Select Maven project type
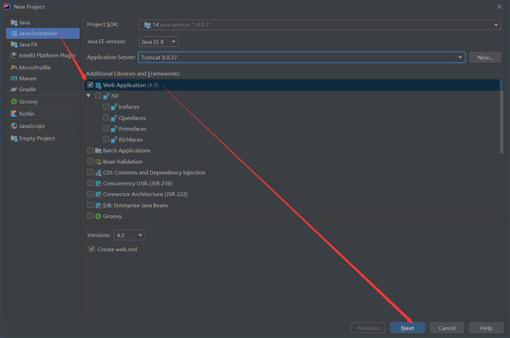 [x=43, y=78]
